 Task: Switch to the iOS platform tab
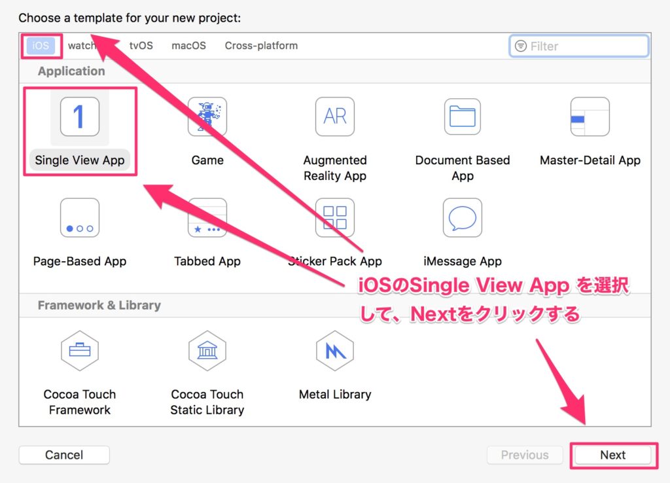click(x=41, y=46)
